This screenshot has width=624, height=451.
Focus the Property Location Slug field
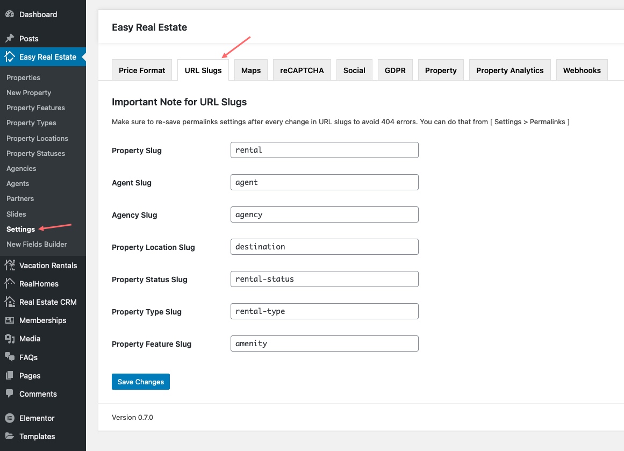pos(324,247)
